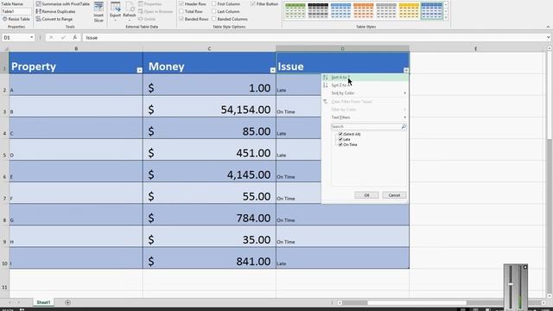The width and height of the screenshot is (553, 311).
Task: Click the Issue column filter button
Action: pos(406,70)
